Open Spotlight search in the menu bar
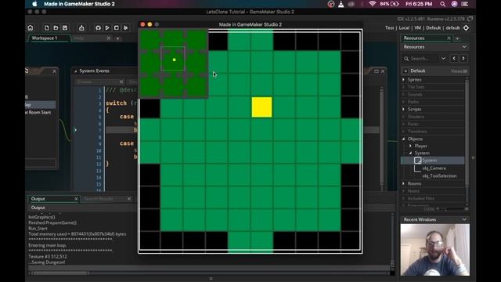The image size is (501, 282). coord(442,4)
